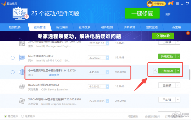This screenshot has height=120, width=191.
Task: Click the 驱动精灵 logo in title bar
Action: pos(9,3)
